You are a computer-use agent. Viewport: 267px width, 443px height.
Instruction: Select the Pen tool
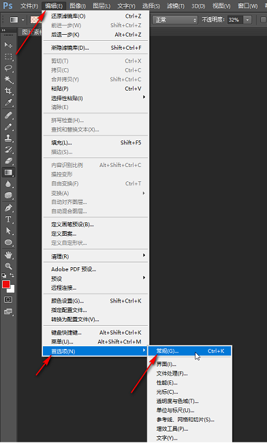[x=8, y=208]
